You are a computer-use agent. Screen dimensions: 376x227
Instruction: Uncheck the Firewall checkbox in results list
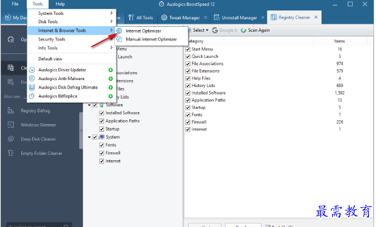(188, 122)
